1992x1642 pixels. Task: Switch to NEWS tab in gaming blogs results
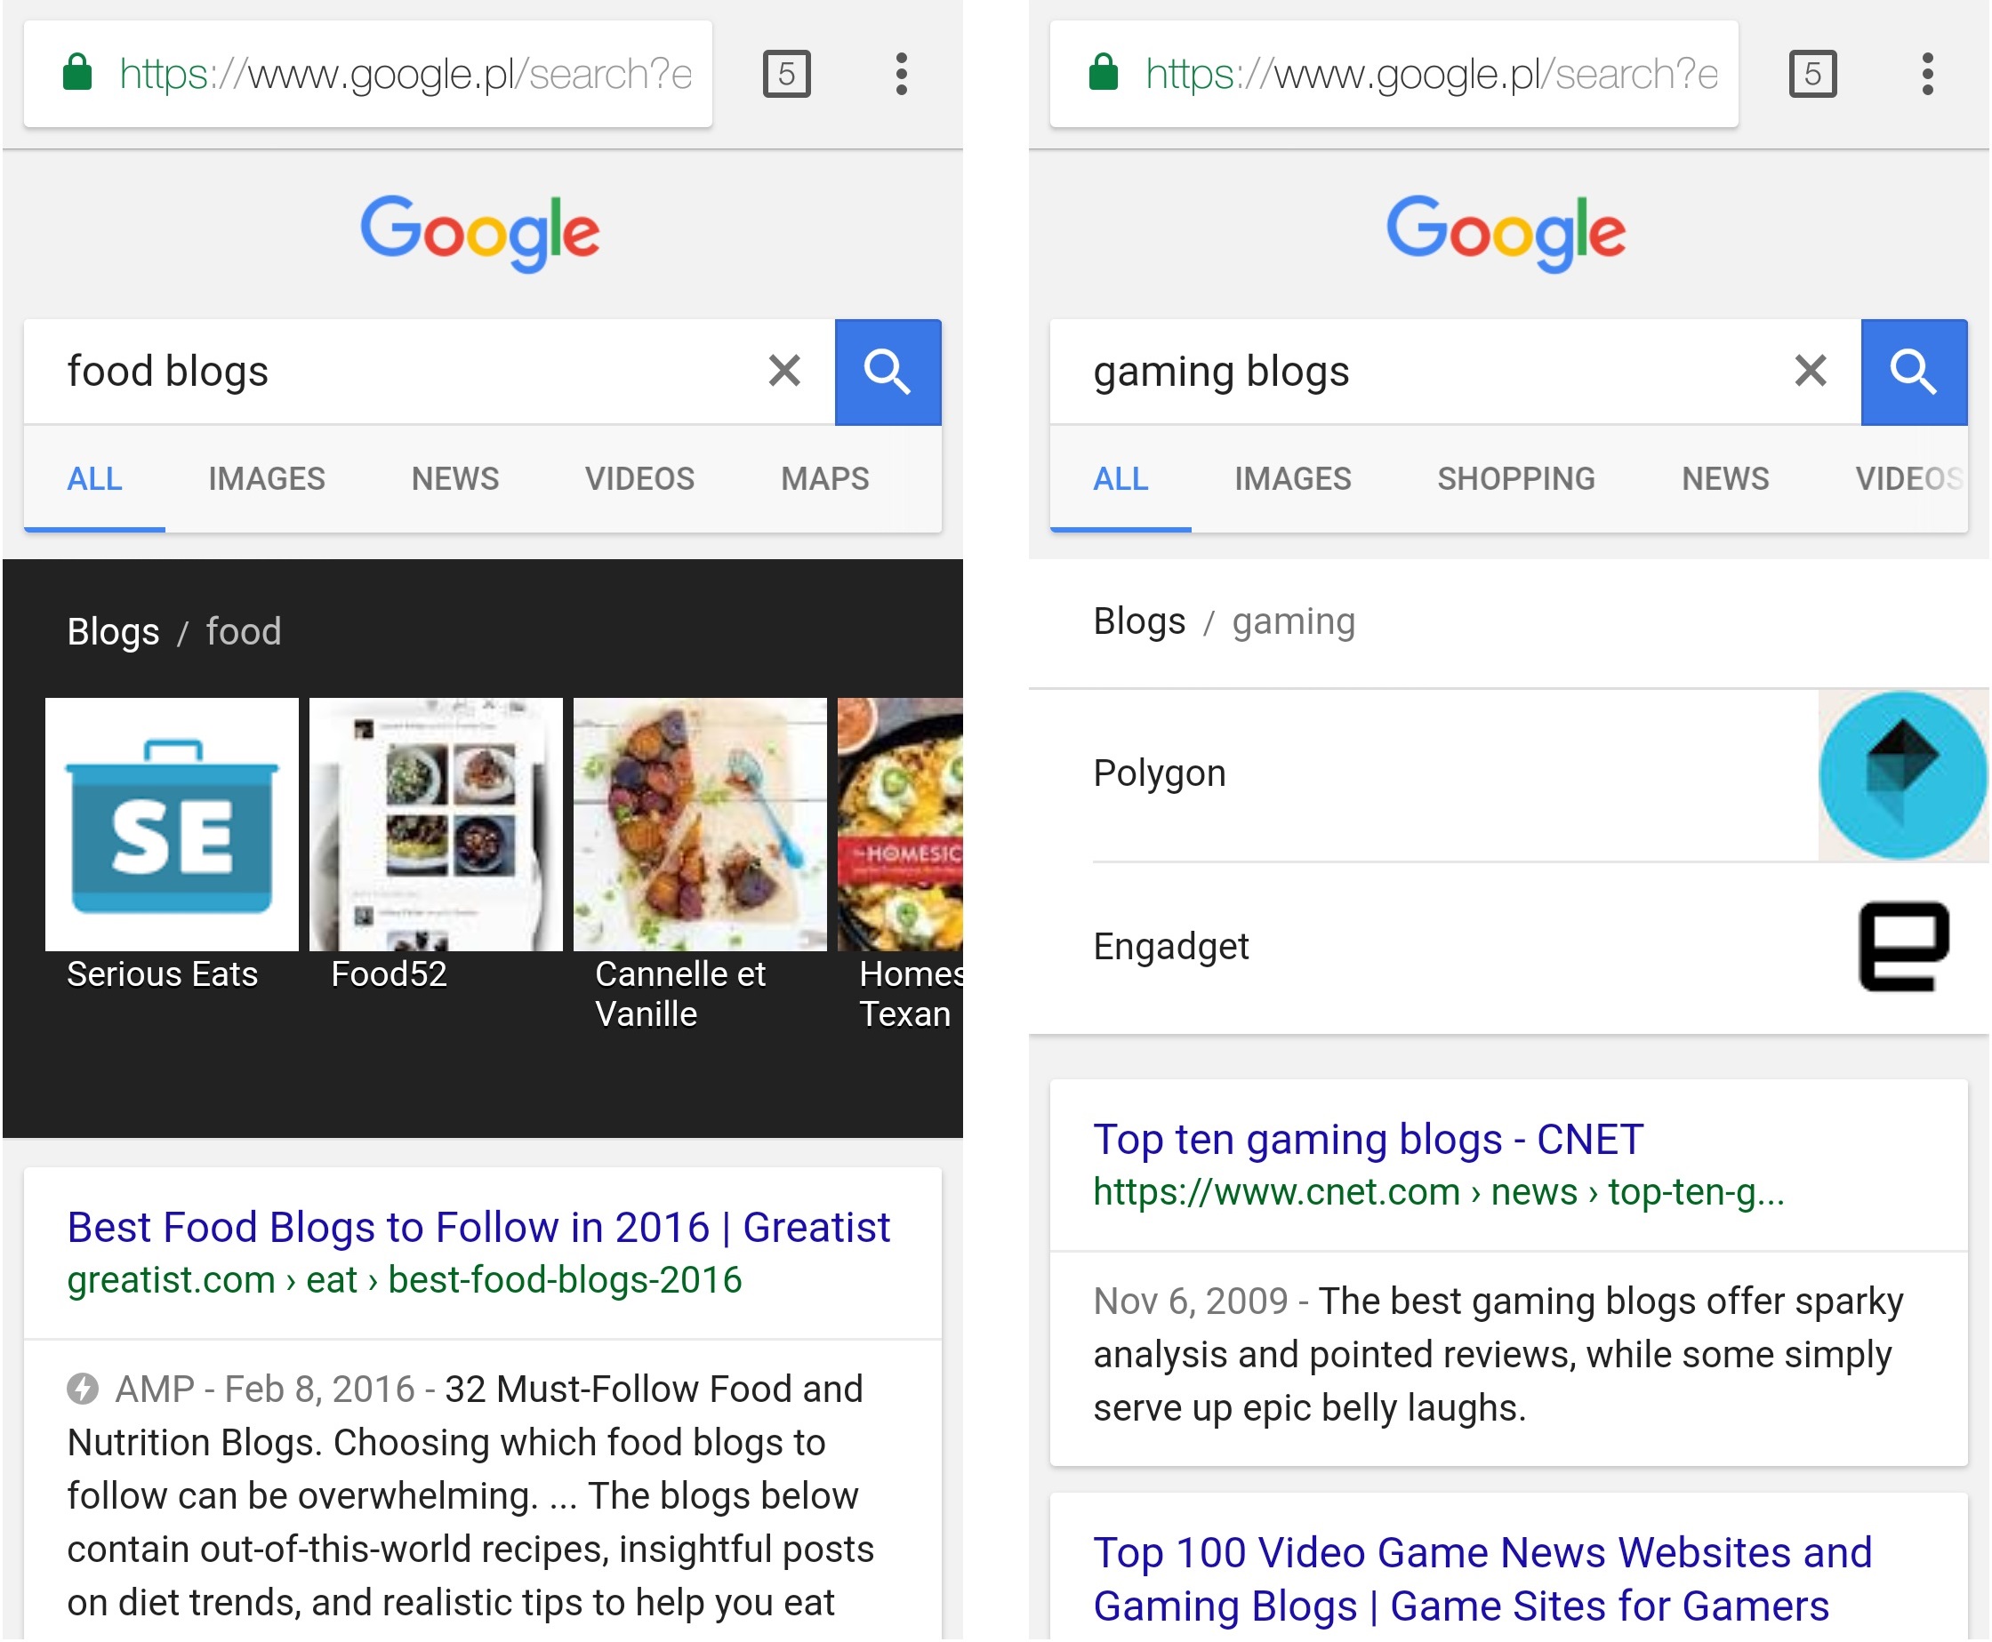tap(1725, 478)
